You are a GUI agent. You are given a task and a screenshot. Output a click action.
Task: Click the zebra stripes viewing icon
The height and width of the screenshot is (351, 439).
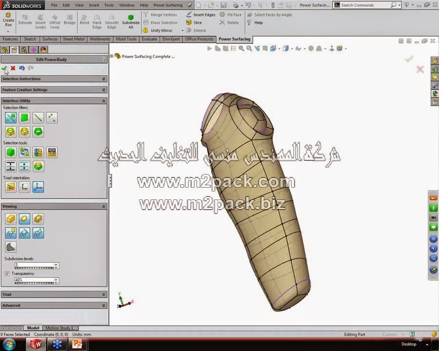tap(11, 247)
